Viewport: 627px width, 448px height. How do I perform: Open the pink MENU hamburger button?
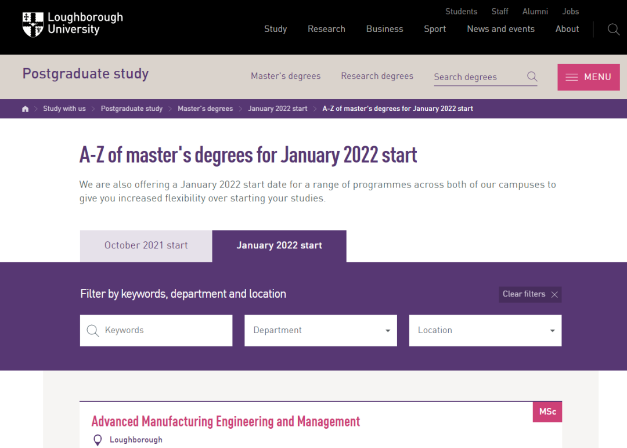click(589, 77)
